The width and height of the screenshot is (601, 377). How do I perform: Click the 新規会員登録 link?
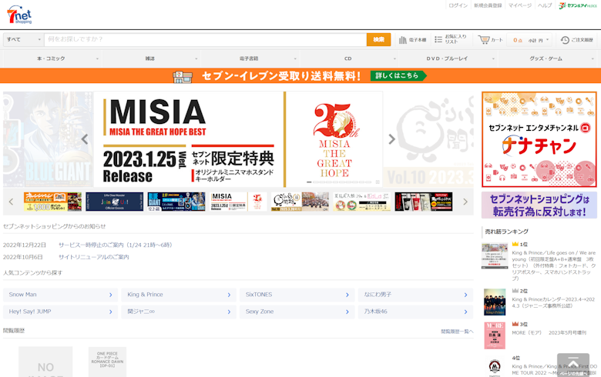(488, 5)
